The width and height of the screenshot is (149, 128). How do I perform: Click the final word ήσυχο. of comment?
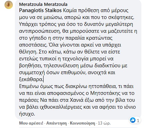(27, 114)
